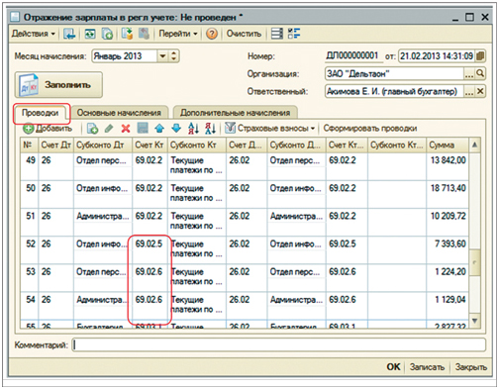Click the find-in-list icon with blue arrow
This screenshot has width=499, height=389.
point(69,34)
